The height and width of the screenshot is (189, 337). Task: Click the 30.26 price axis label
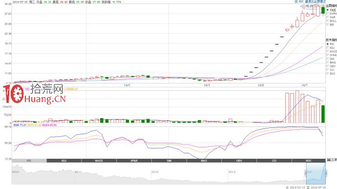[x=8, y=4]
